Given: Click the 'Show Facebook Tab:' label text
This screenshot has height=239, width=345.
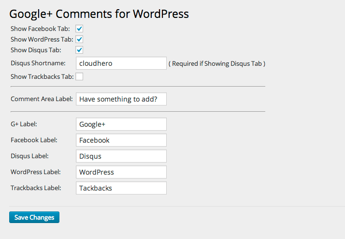Looking at the screenshot, I should pos(40,29).
